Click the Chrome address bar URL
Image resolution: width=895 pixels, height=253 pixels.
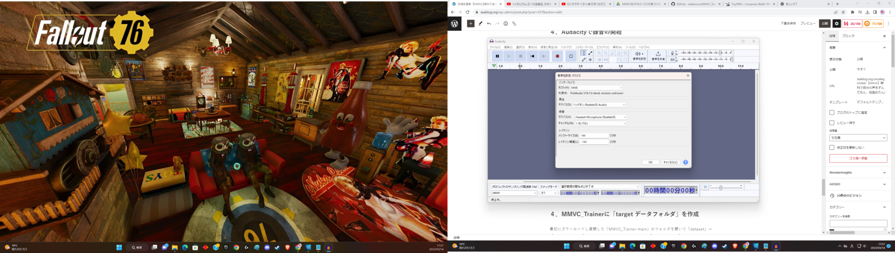[521, 12]
